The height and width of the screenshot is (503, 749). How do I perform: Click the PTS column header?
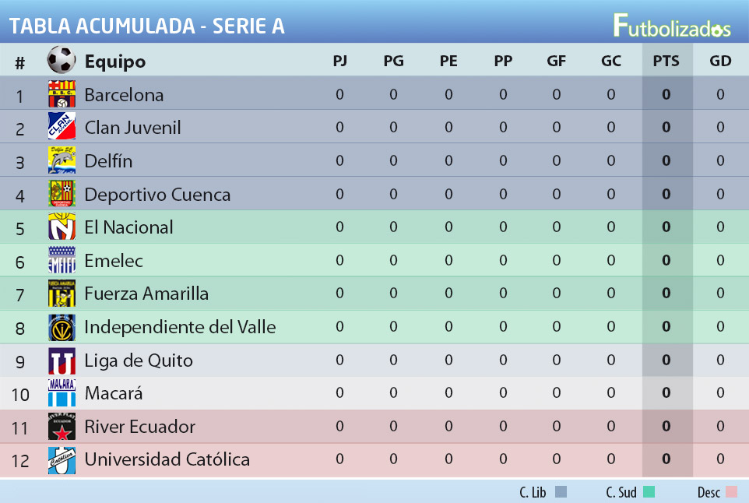coord(666,62)
